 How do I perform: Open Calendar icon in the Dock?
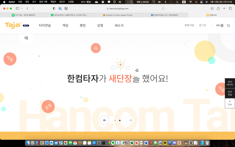(75, 143)
